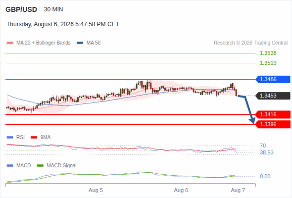Click the RSI 70 level label

(x=263, y=146)
